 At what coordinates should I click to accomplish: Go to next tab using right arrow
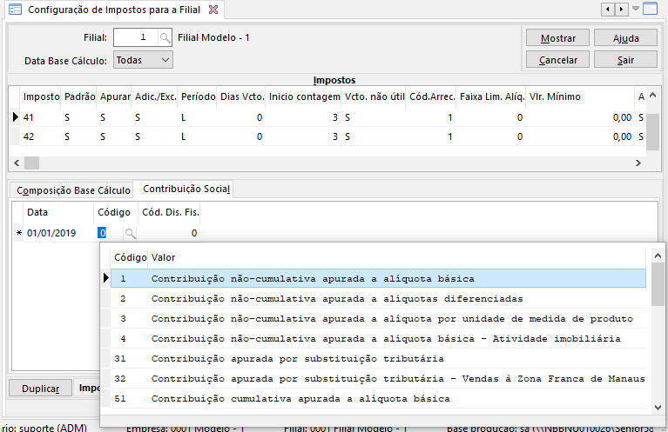click(x=622, y=9)
